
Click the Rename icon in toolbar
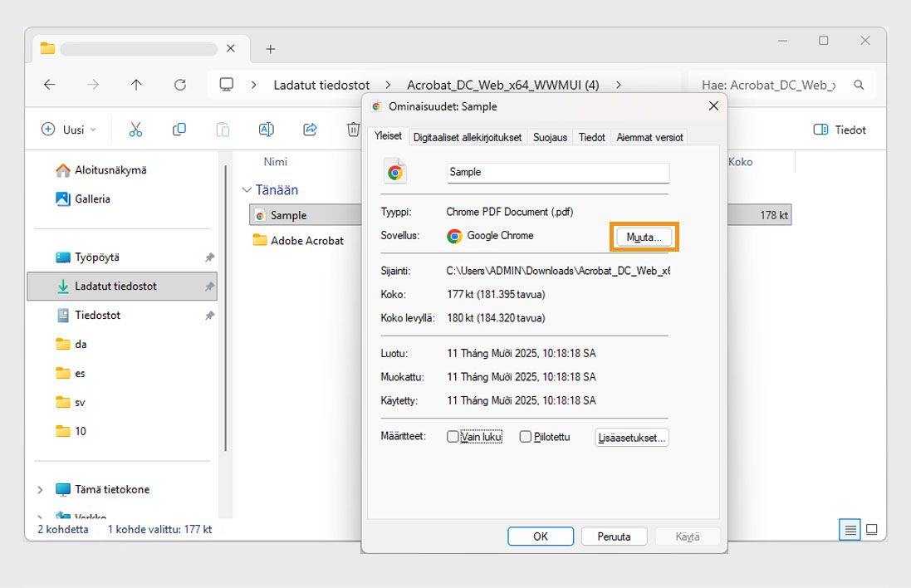[266, 130]
